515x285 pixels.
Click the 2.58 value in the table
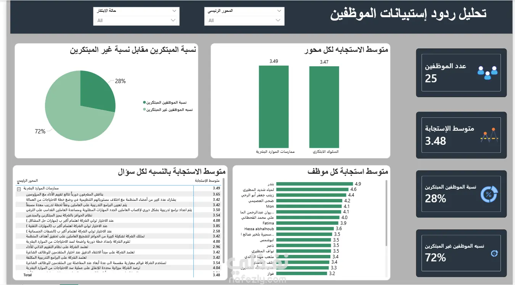(x=216, y=231)
